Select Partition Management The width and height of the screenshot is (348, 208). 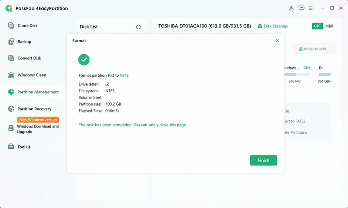[33, 92]
